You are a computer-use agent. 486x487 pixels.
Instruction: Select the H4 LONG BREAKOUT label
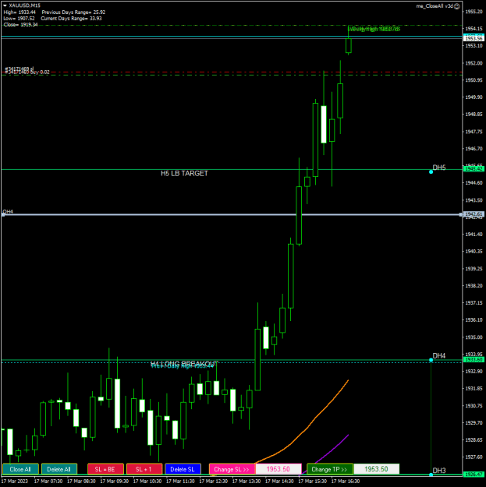(184, 363)
